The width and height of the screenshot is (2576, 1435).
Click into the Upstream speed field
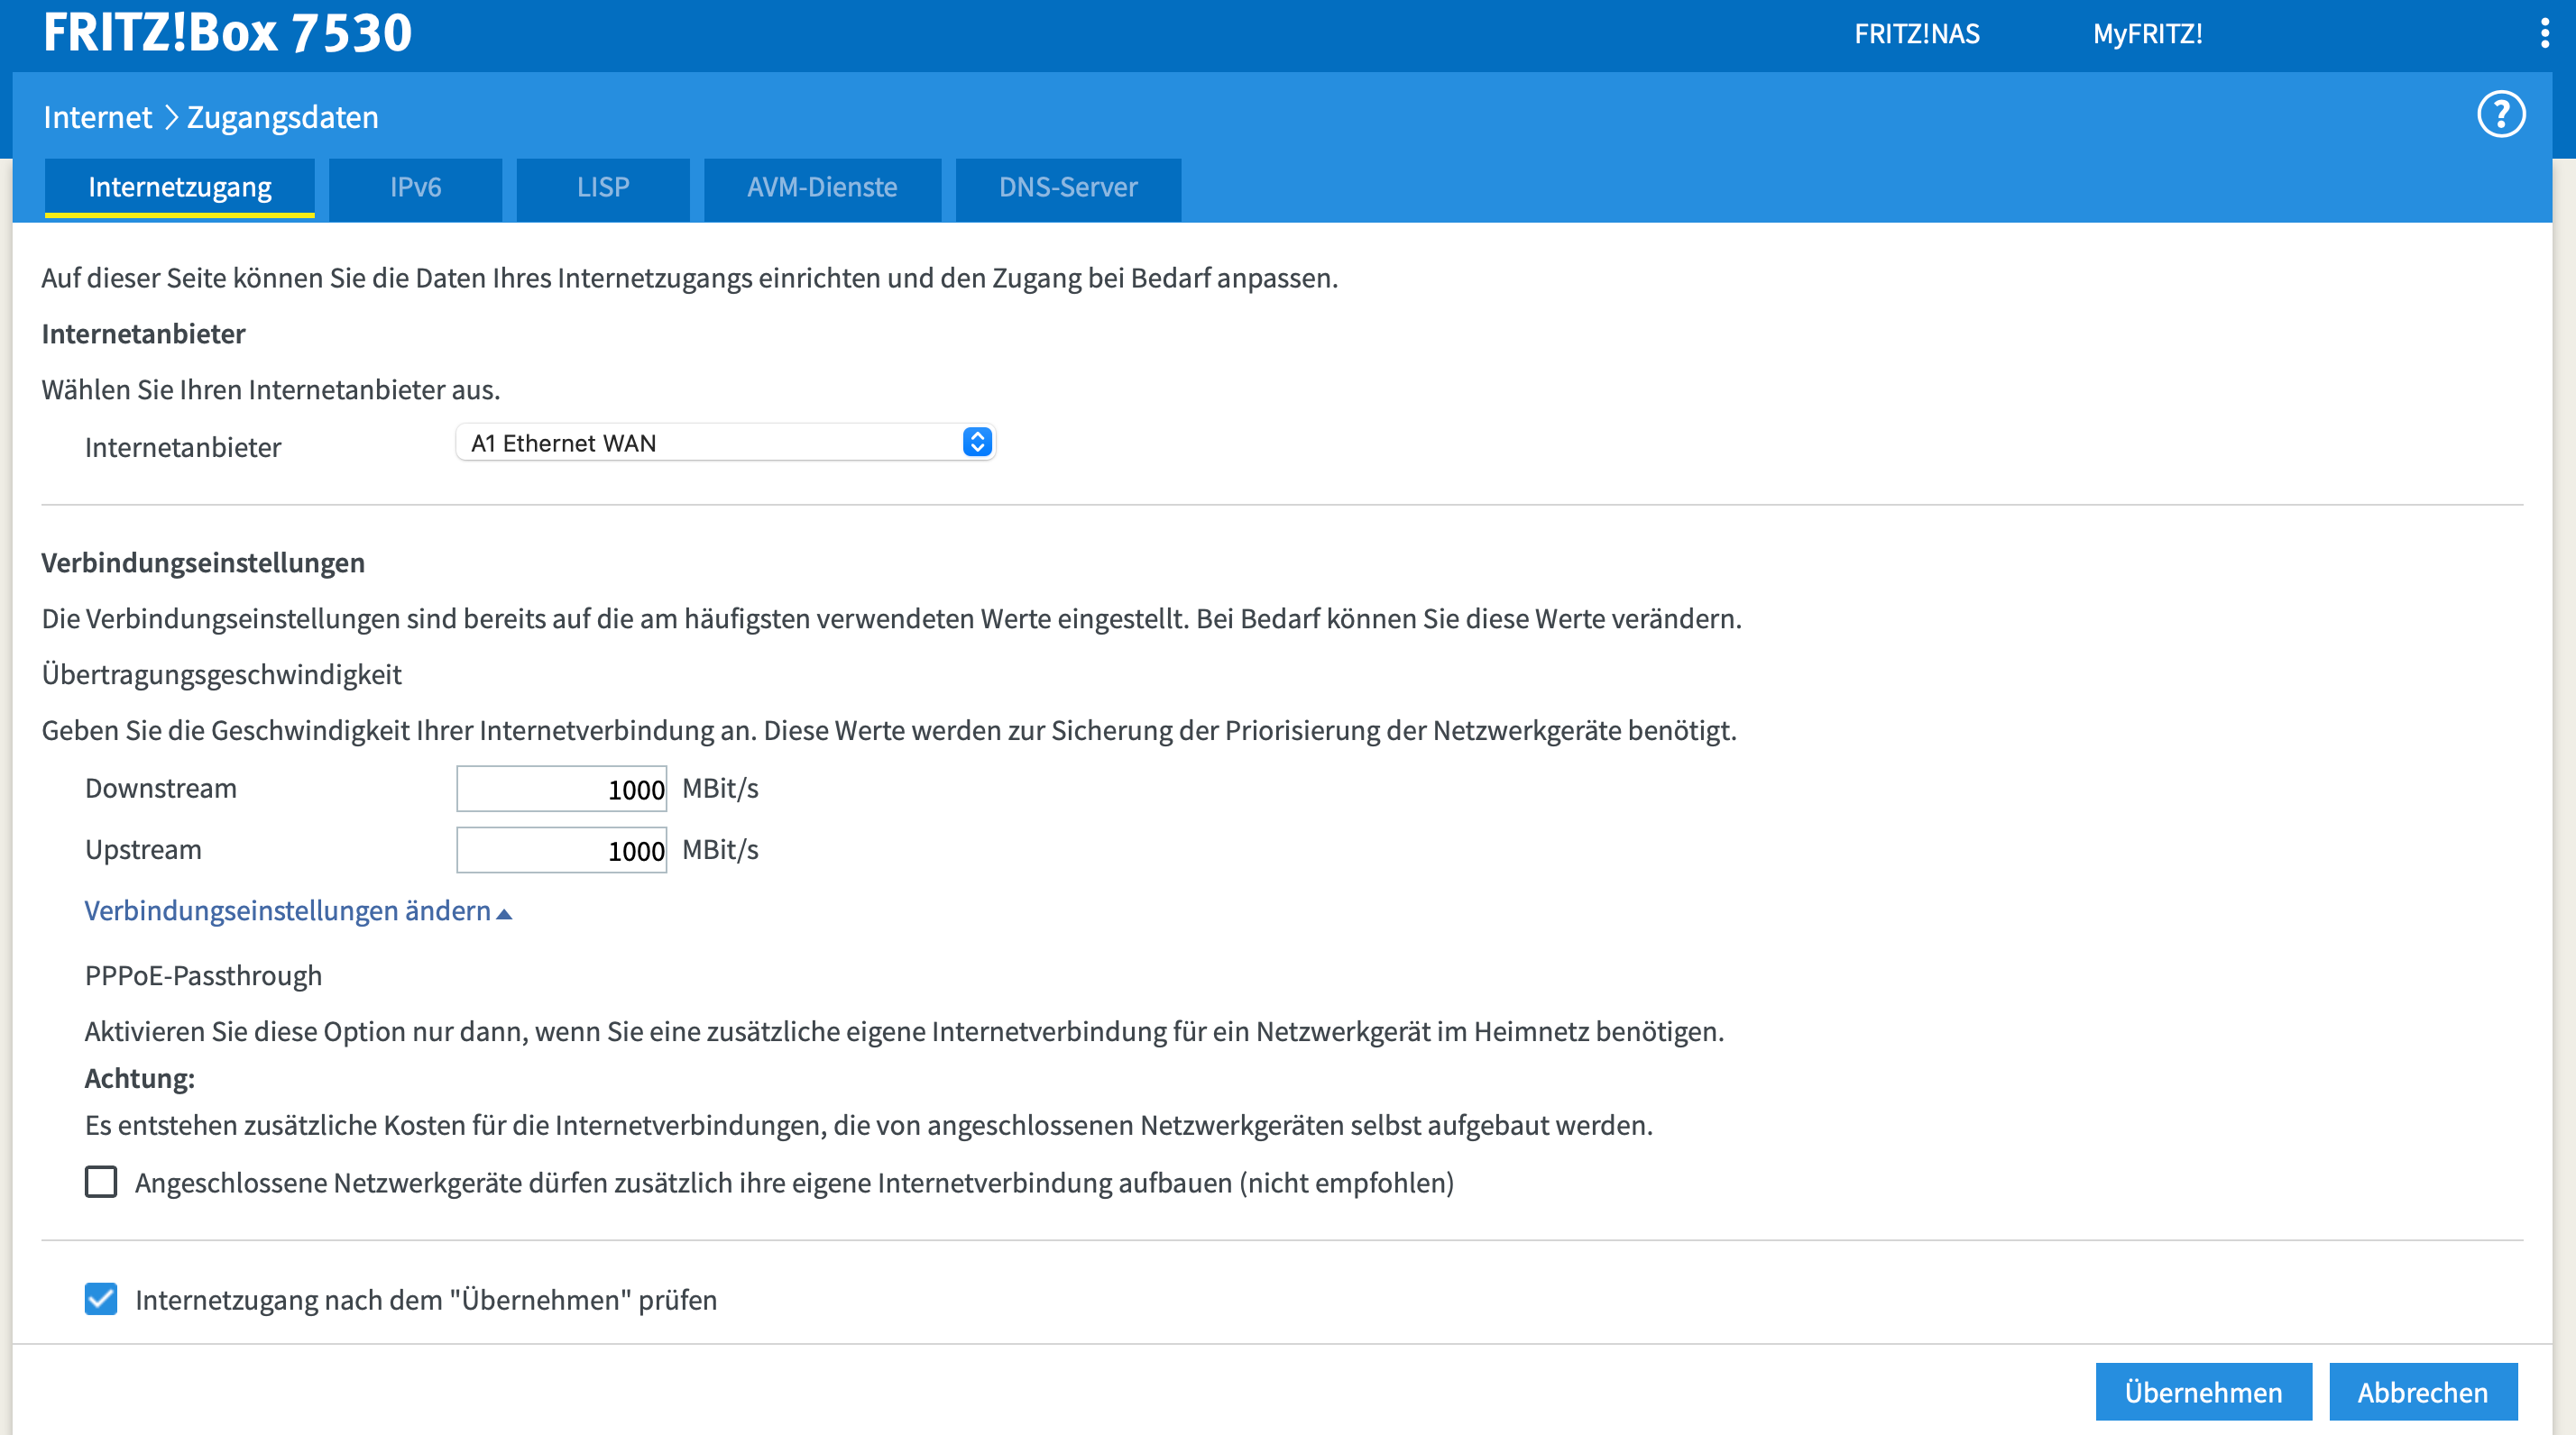tap(561, 849)
